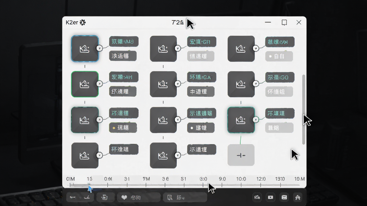Open the video play icon in bottom toolbar
The image size is (367, 206).
pos(270,197)
